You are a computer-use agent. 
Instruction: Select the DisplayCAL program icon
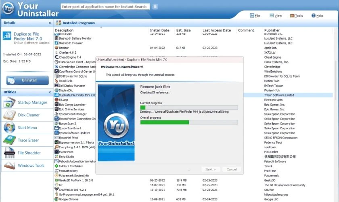pyautogui.click(x=56, y=90)
